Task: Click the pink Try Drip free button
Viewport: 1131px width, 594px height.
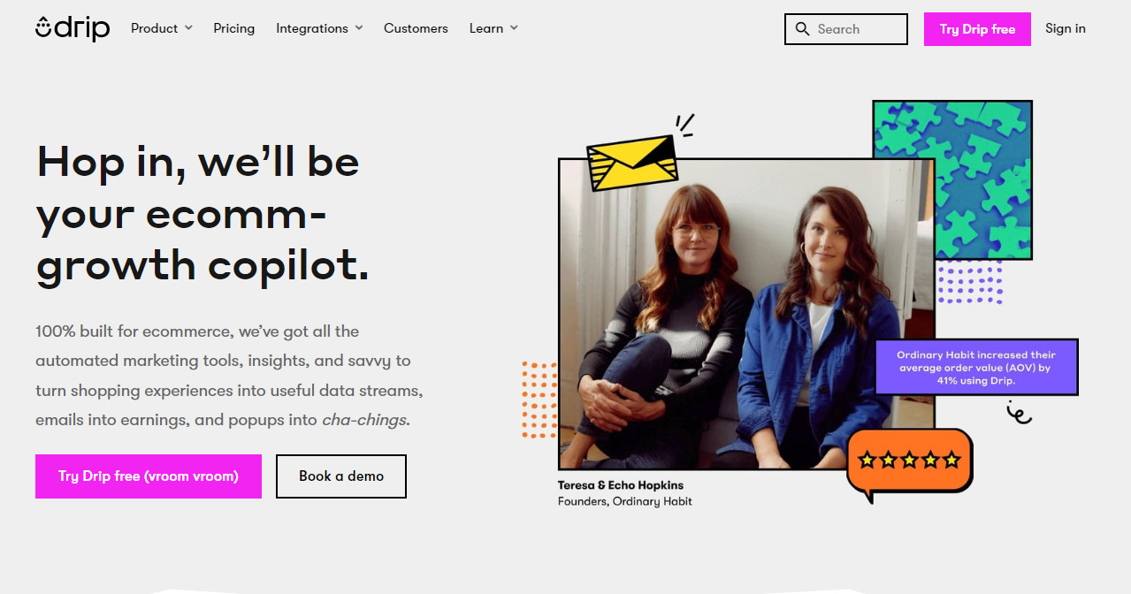Action: pos(977,29)
